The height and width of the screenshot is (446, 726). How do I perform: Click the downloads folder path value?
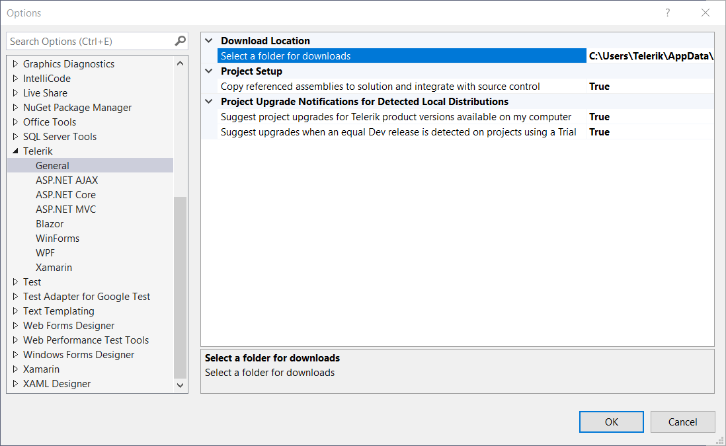[x=649, y=56]
